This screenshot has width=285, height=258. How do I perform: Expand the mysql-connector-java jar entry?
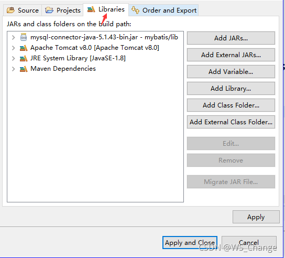click(x=13, y=37)
